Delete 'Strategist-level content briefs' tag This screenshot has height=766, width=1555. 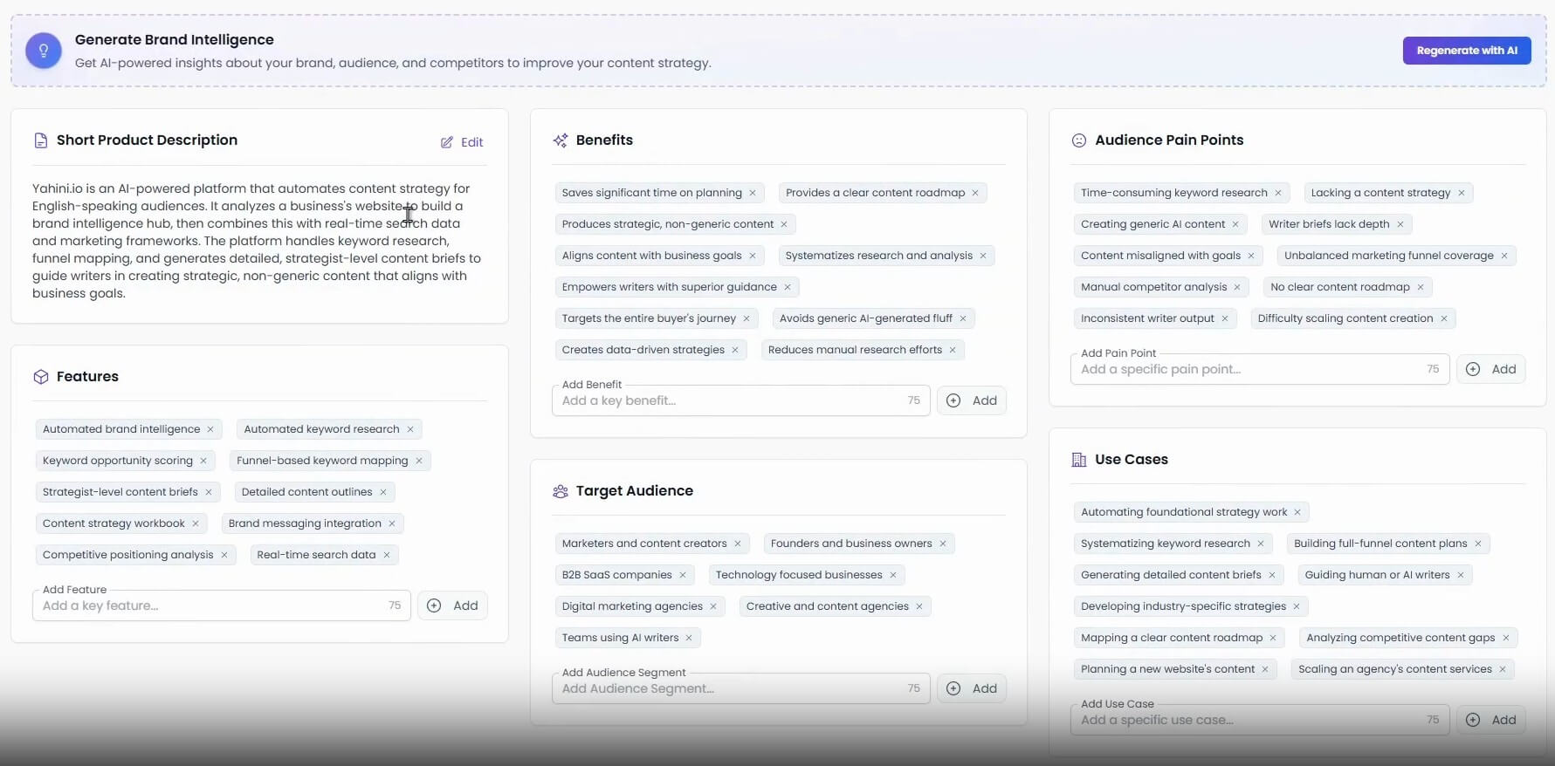pos(209,492)
